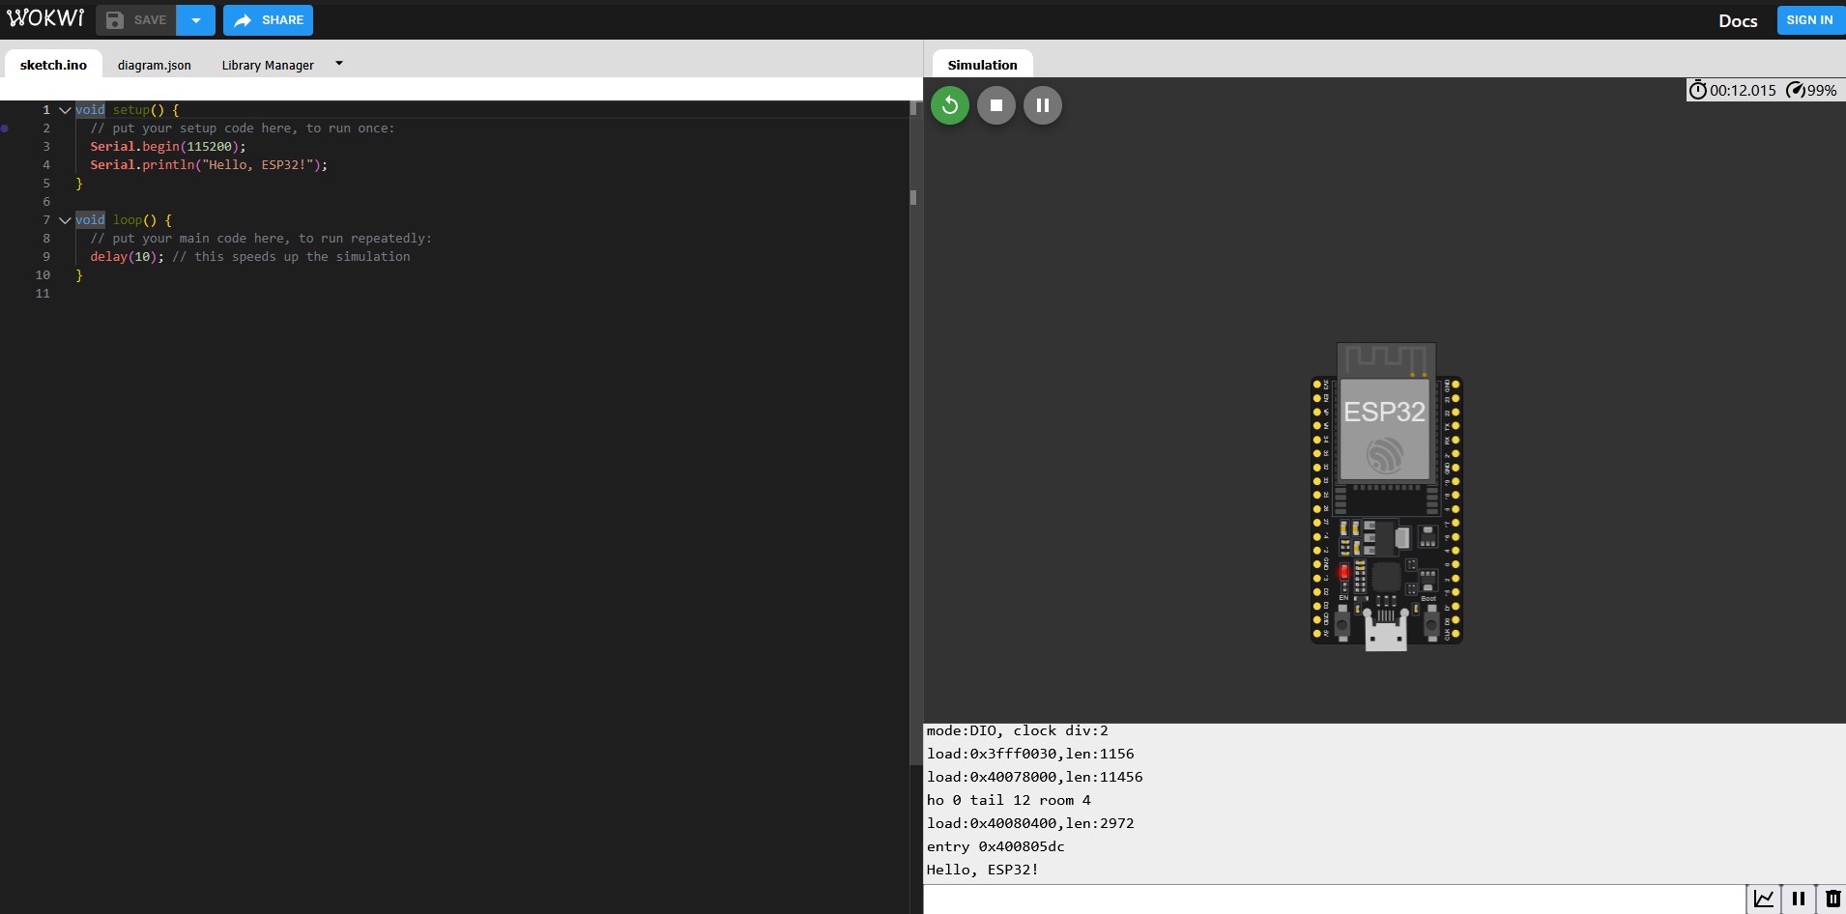Open the serial plotter chart icon

pyautogui.click(x=1764, y=899)
